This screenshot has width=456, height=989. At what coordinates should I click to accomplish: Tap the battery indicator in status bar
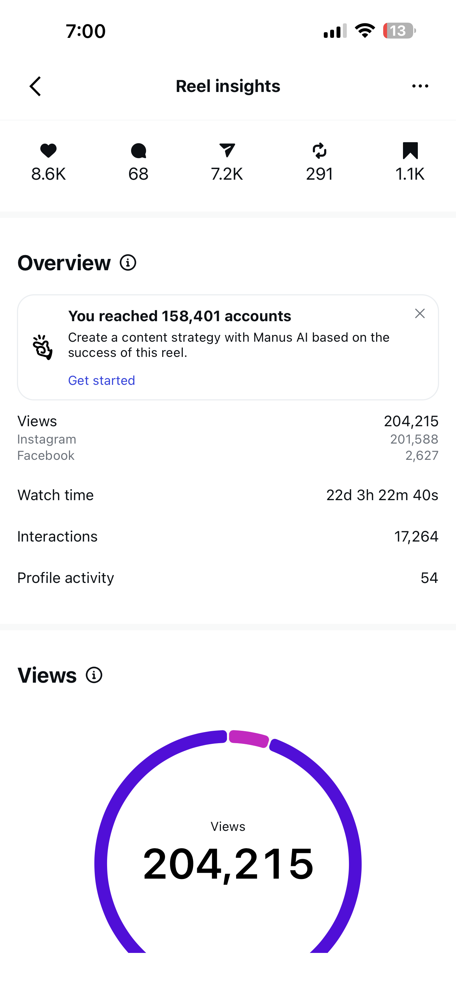399,31
